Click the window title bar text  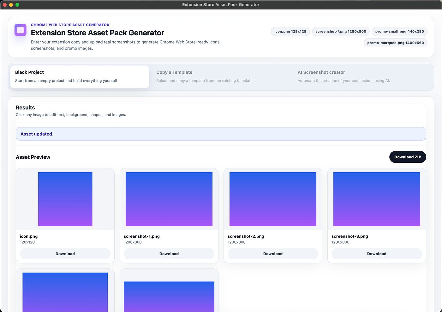coord(221,5)
